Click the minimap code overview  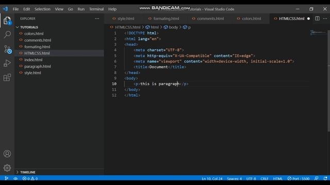pos(318,32)
